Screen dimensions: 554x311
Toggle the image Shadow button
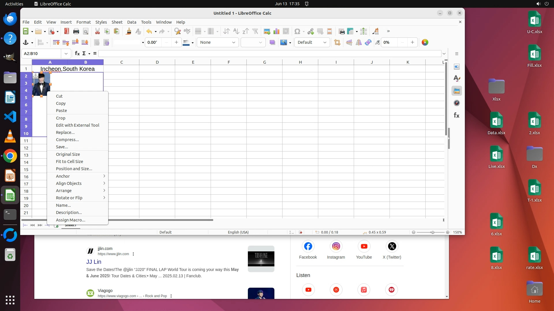click(x=272, y=43)
